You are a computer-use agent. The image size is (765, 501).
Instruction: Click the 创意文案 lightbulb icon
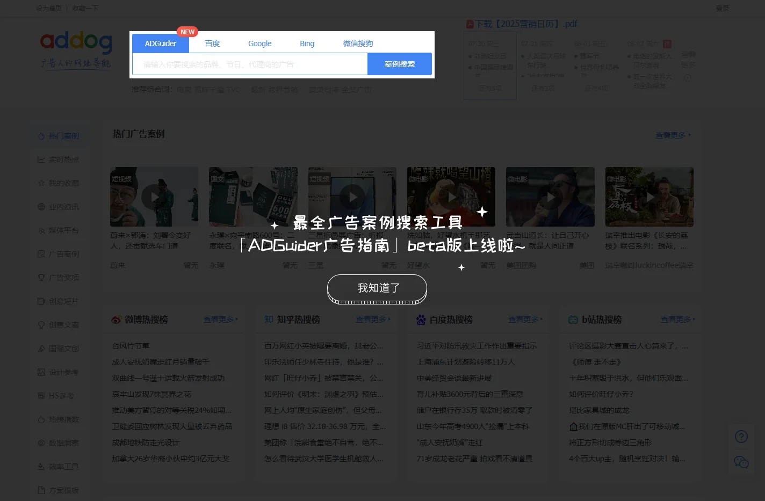(41, 325)
